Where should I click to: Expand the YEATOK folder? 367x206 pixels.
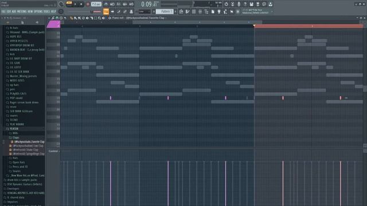point(14,129)
